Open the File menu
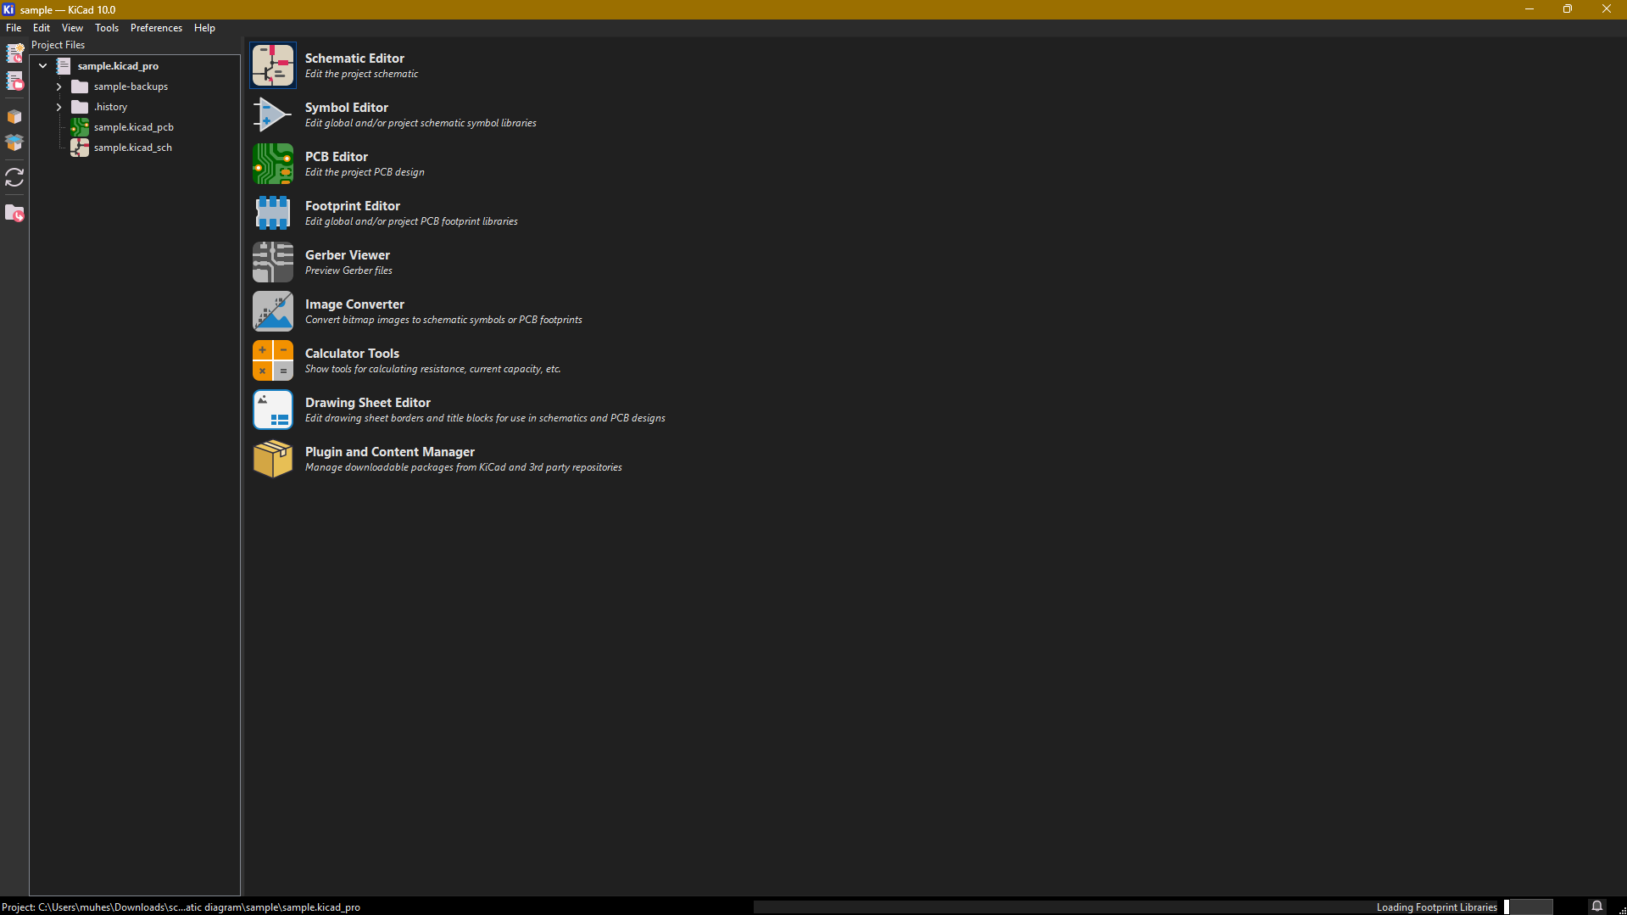 point(14,28)
